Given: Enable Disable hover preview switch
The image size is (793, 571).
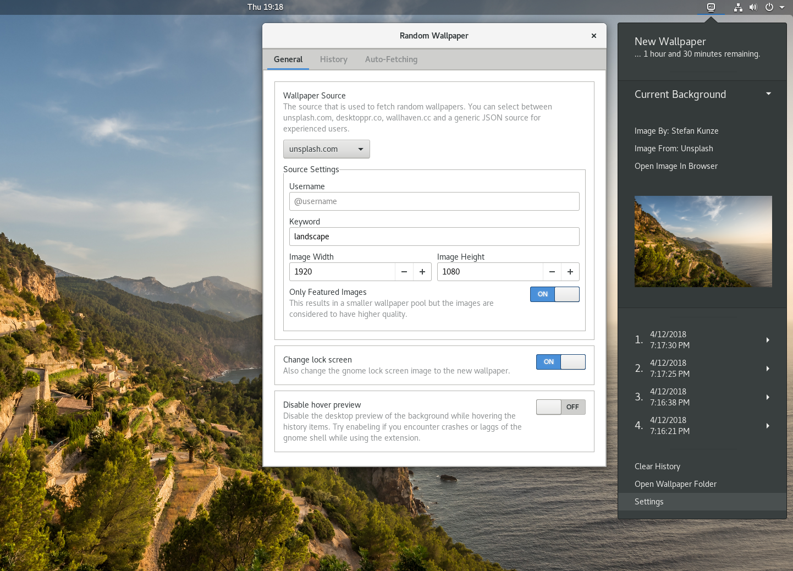Looking at the screenshot, I should [560, 407].
